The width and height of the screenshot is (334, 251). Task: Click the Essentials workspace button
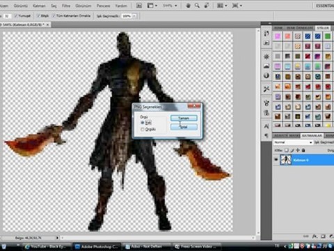click(324, 6)
